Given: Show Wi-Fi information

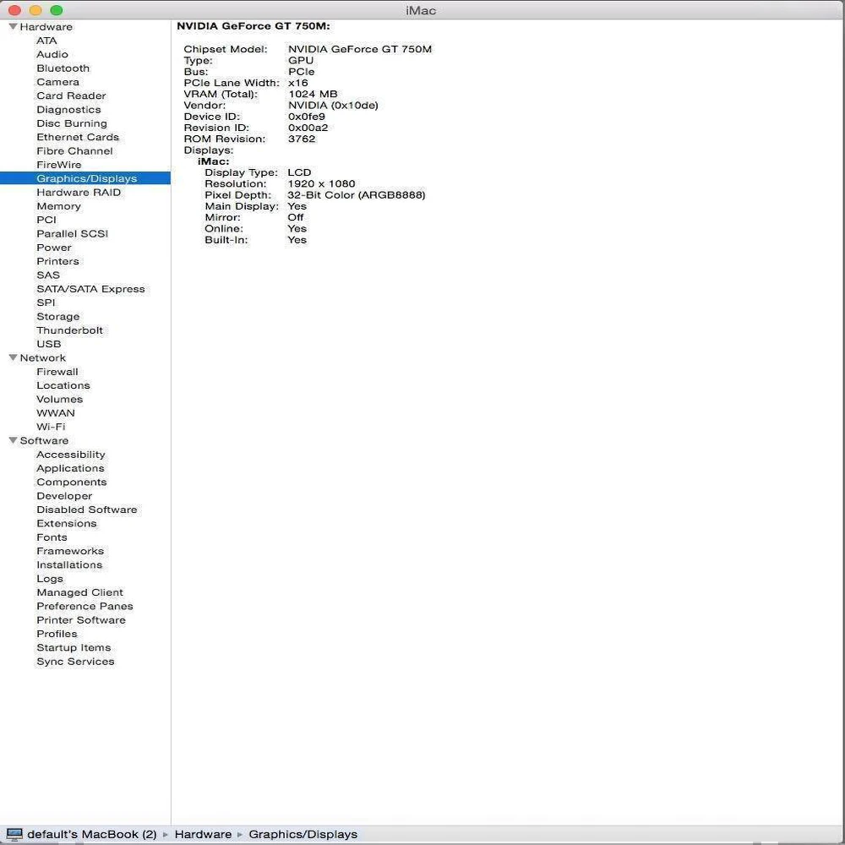Looking at the screenshot, I should coord(51,427).
